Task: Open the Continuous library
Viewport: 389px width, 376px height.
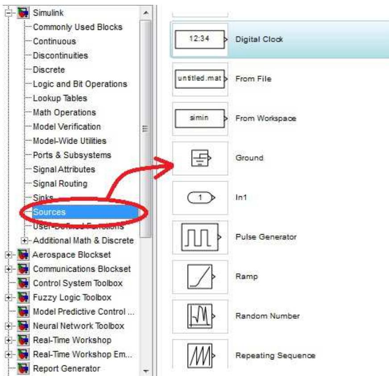Action: point(54,41)
